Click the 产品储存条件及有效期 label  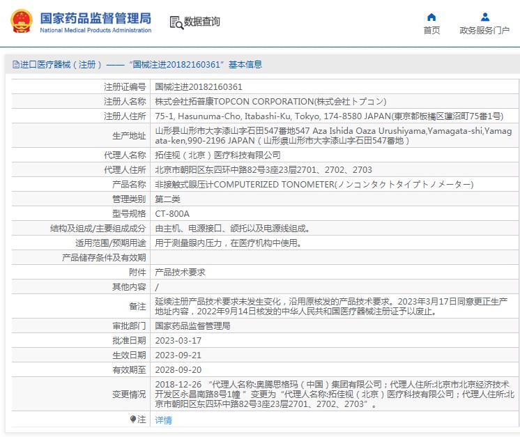[x=104, y=258]
